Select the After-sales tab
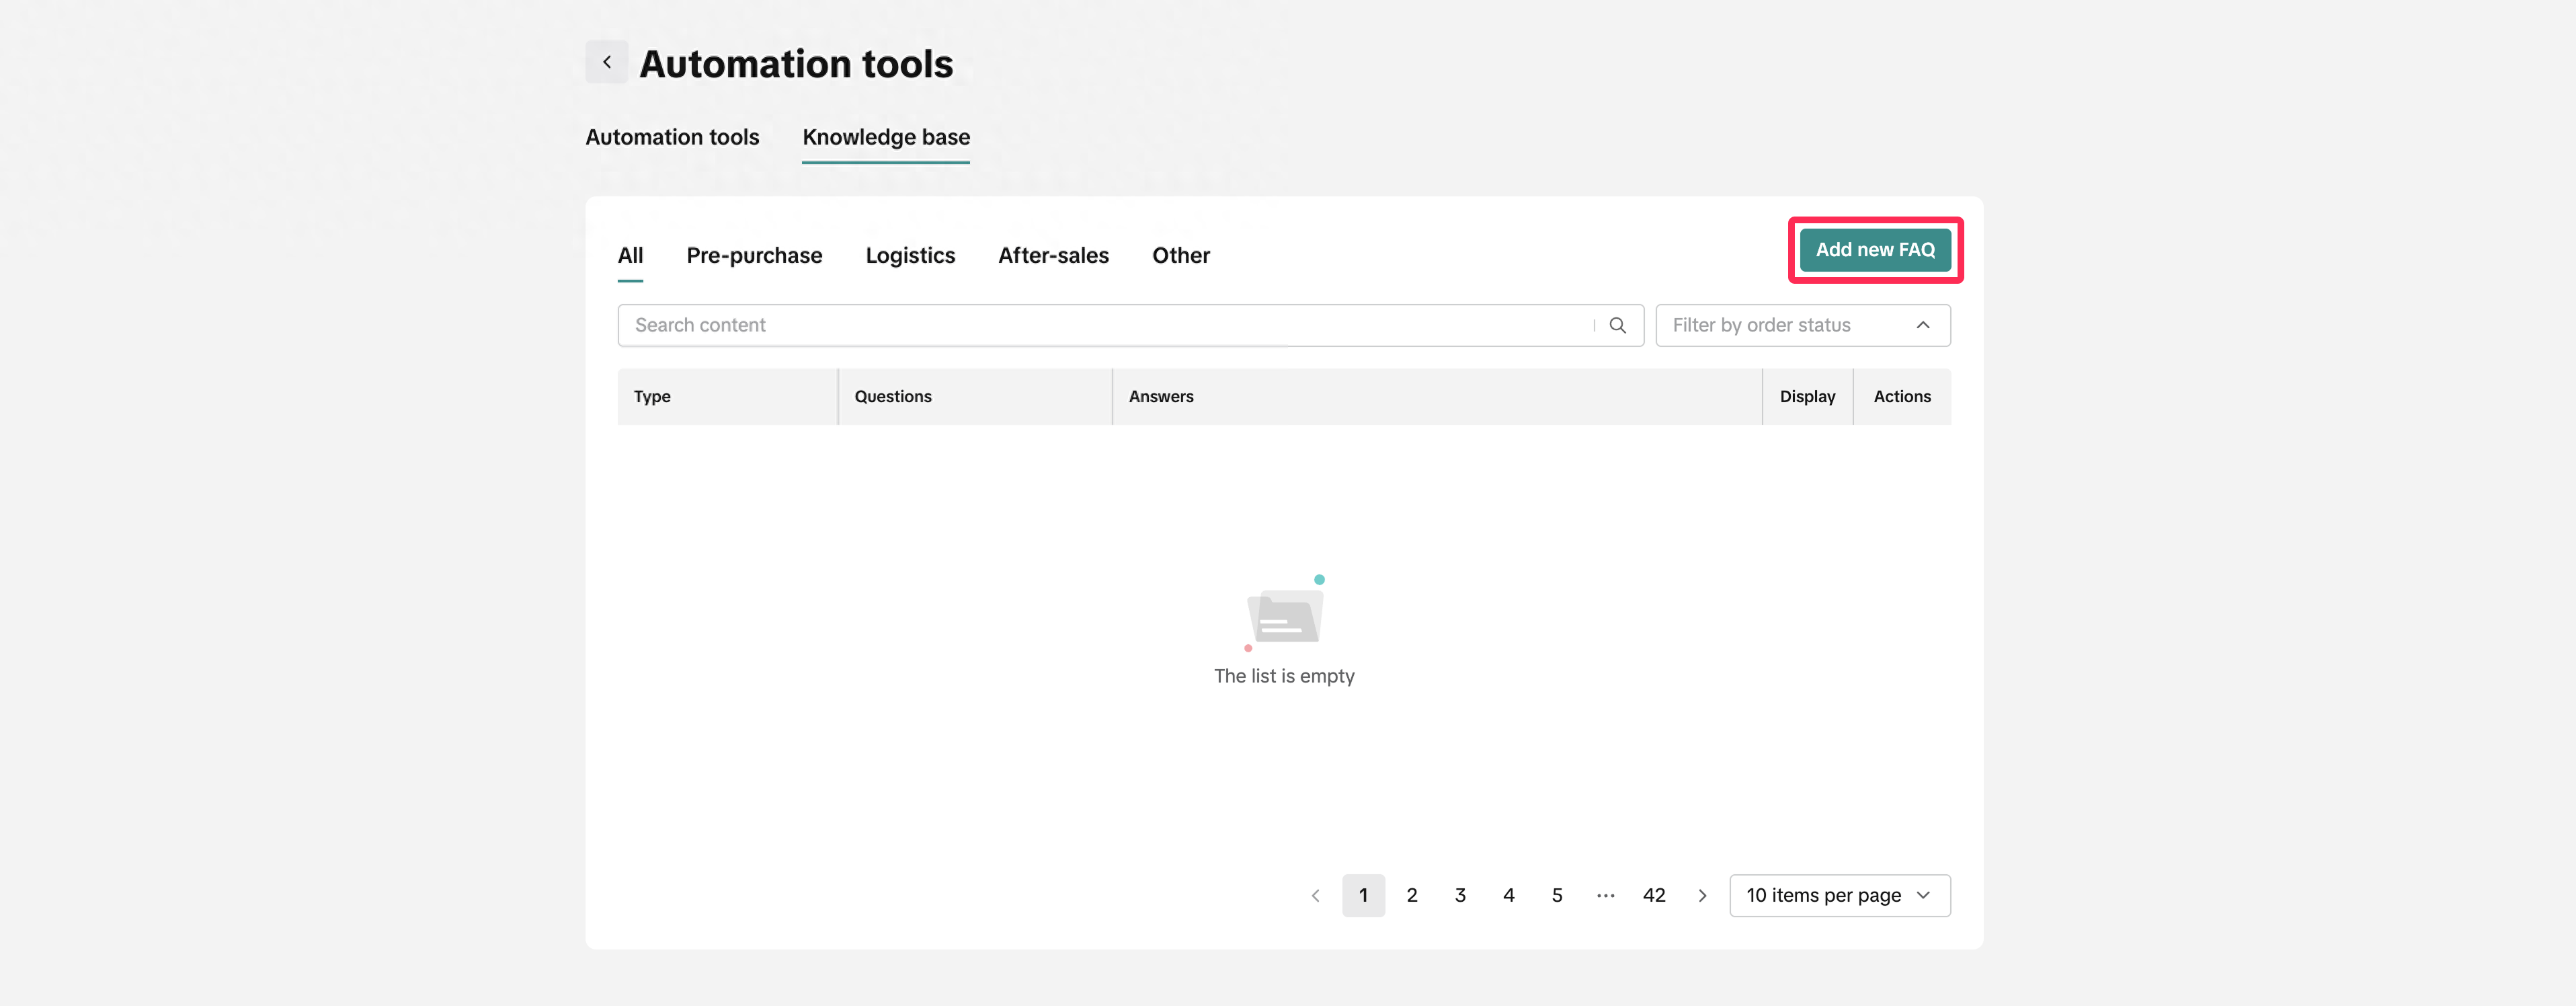The image size is (2576, 1006). (1053, 255)
